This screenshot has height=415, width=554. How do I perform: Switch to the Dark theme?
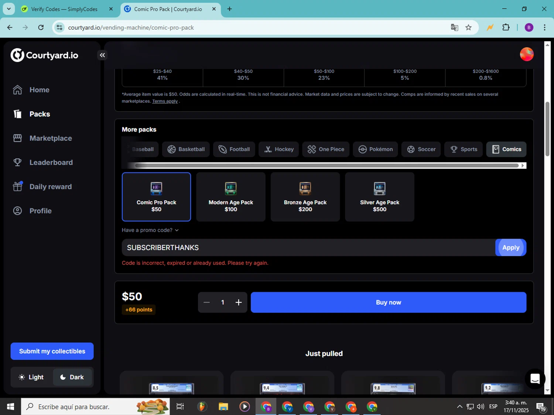tap(72, 377)
